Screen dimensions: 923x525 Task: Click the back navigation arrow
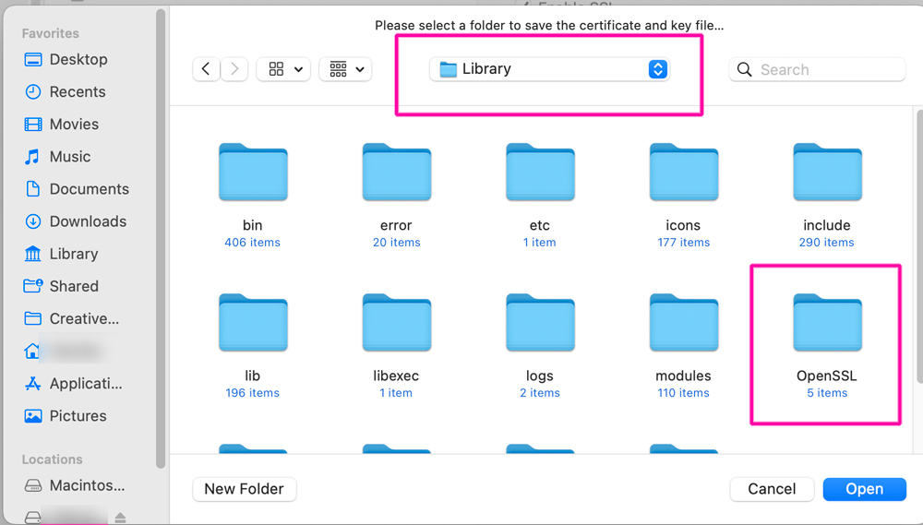pos(206,69)
